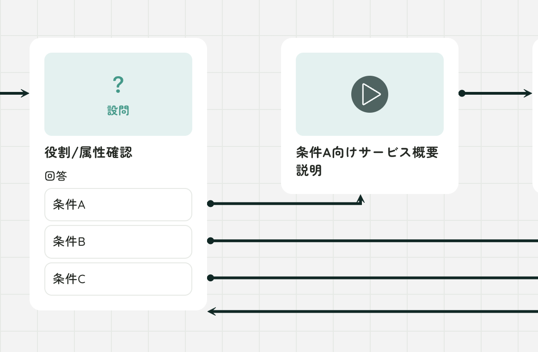Click the dark circular play button background
Viewport: 538px width, 352px height.
point(370,94)
